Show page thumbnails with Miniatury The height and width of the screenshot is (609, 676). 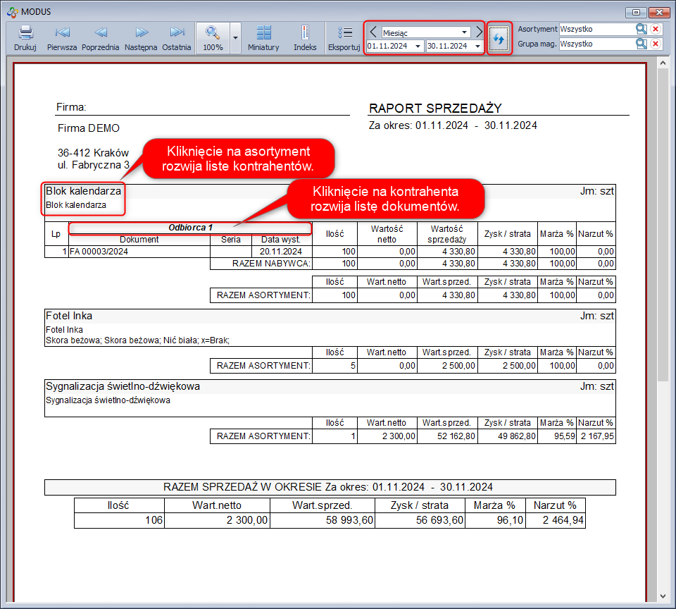coord(263,33)
